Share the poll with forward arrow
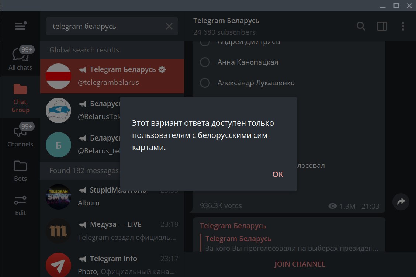The height and width of the screenshot is (277, 416). (401, 202)
